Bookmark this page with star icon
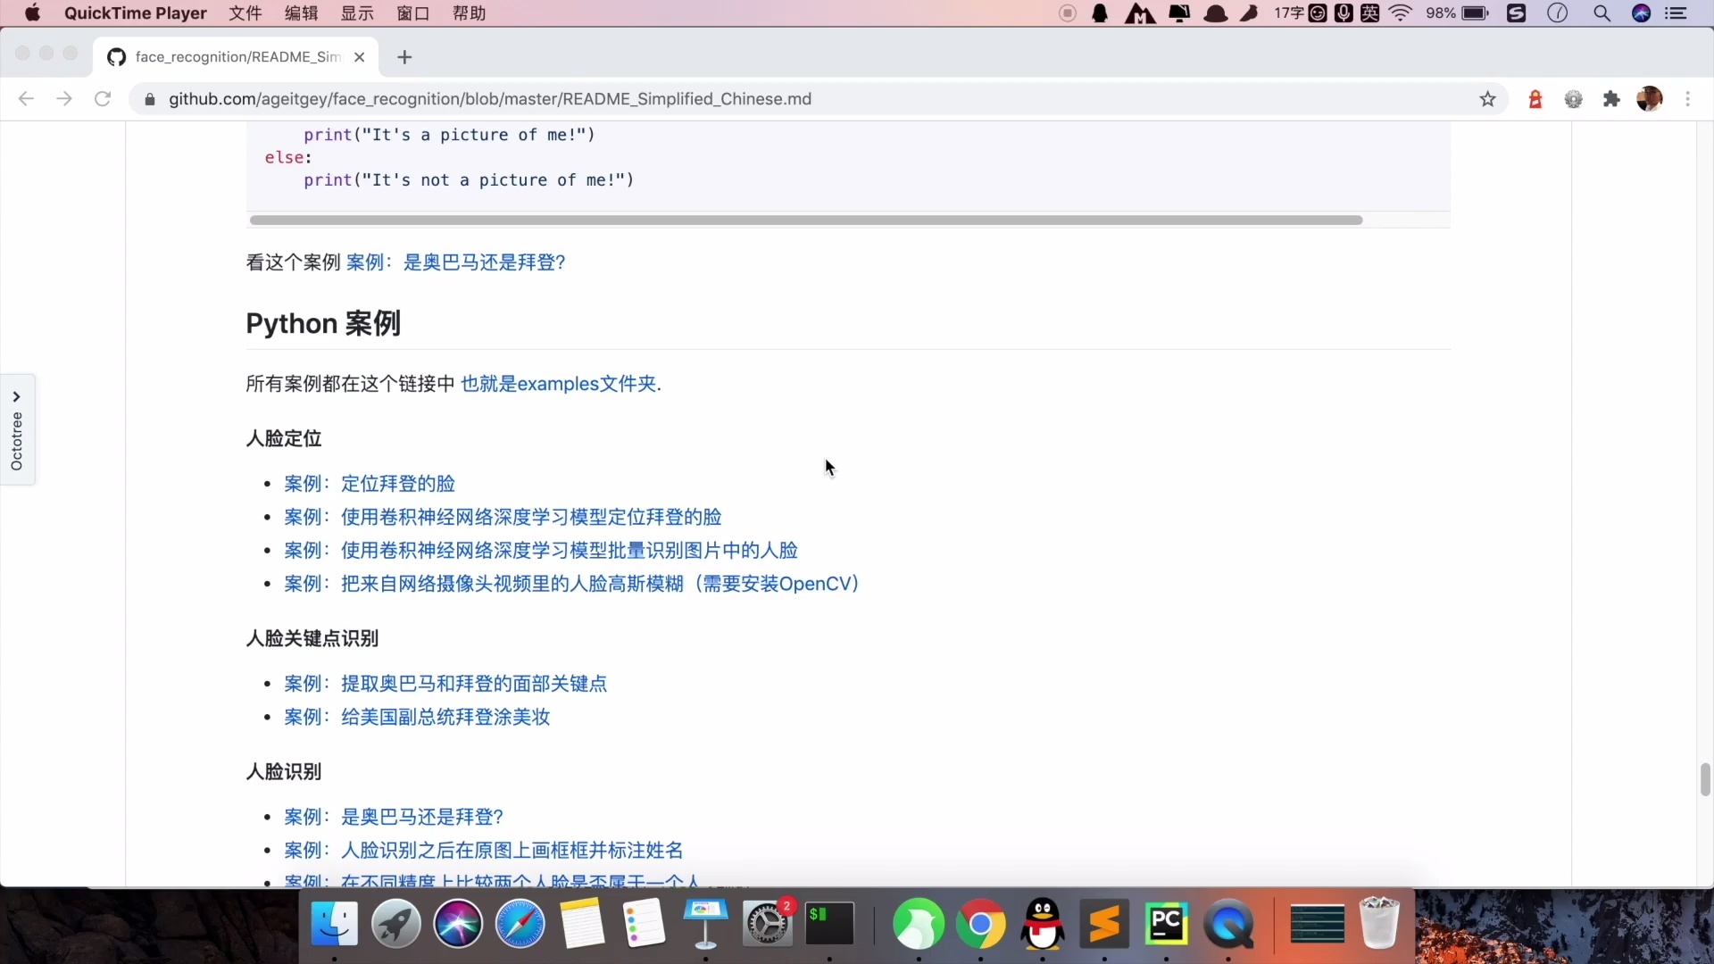Image resolution: width=1714 pixels, height=964 pixels. pos(1487,99)
